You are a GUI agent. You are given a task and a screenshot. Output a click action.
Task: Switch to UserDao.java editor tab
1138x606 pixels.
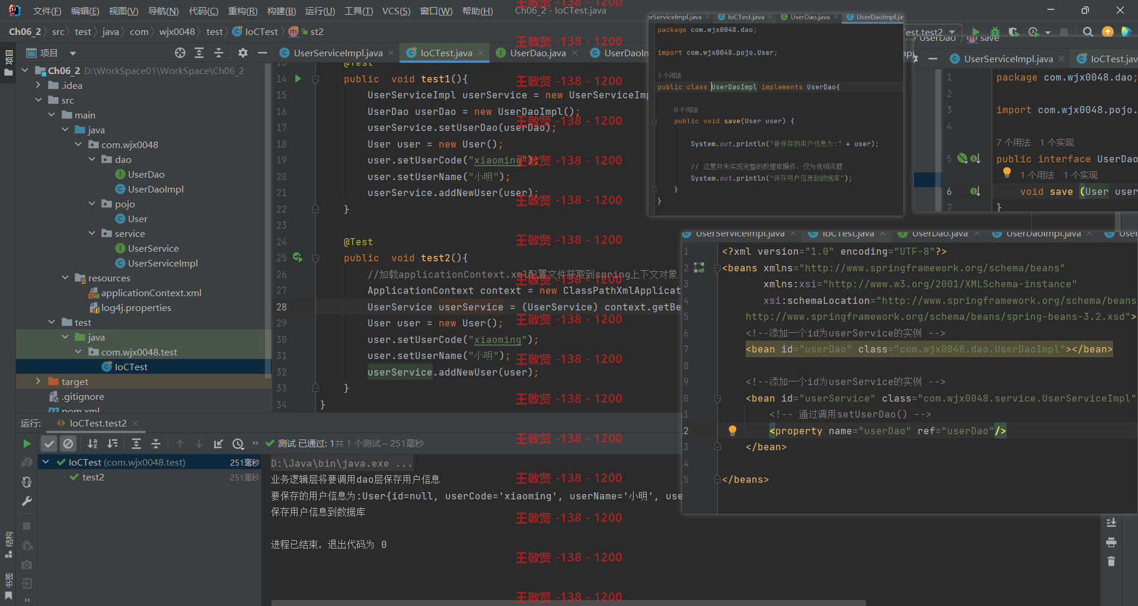tap(538, 53)
